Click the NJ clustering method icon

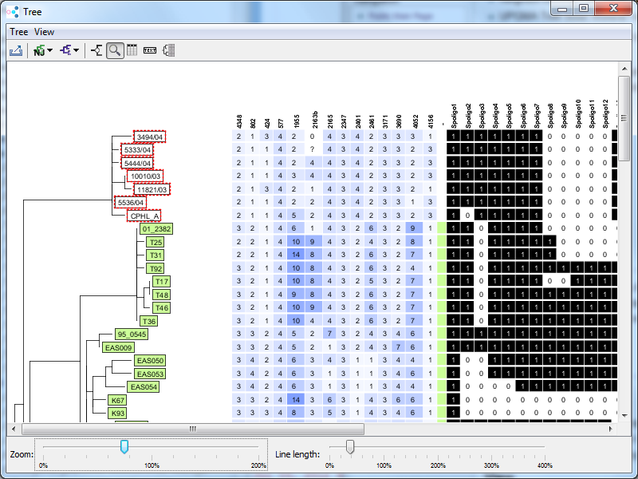pos(40,51)
